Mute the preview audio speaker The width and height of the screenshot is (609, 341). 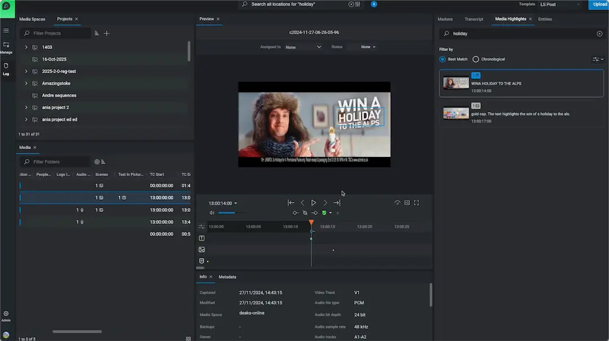pyautogui.click(x=212, y=213)
